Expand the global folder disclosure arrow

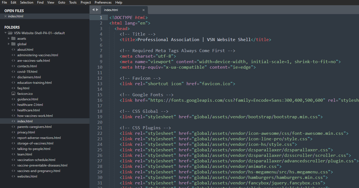(9, 44)
